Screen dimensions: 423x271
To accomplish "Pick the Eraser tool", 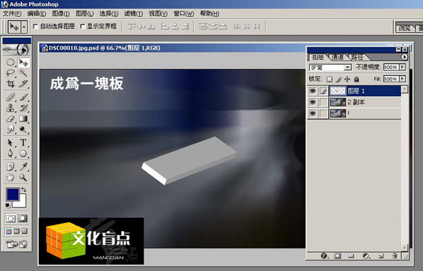I will (10, 119).
